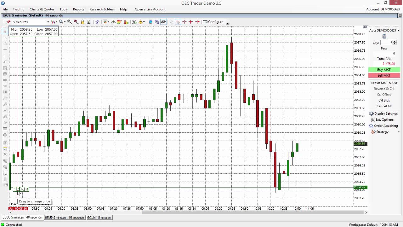Viewport: 403px width, 227px height.
Task: Click the Cancel All button
Action: point(384,106)
